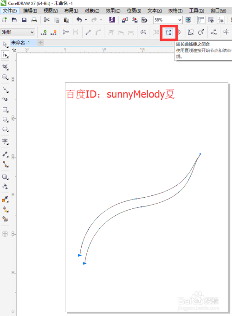Open the 58% zoom level dropdown
Image resolution: width=232 pixels, height=316 pixels.
[180, 20]
